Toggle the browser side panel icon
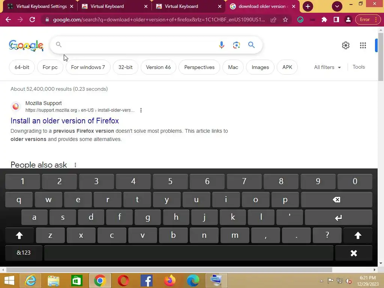This screenshot has height=288, width=384. [336, 19]
